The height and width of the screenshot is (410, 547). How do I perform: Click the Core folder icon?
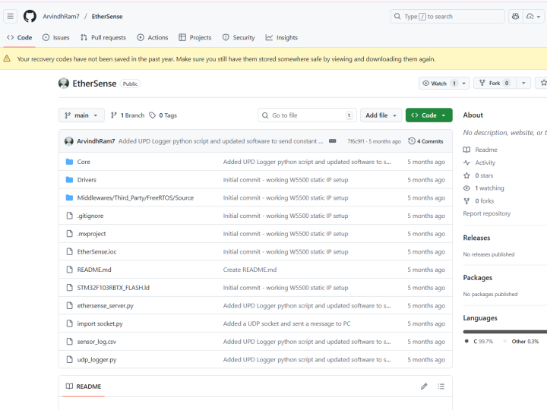pyautogui.click(x=68, y=162)
